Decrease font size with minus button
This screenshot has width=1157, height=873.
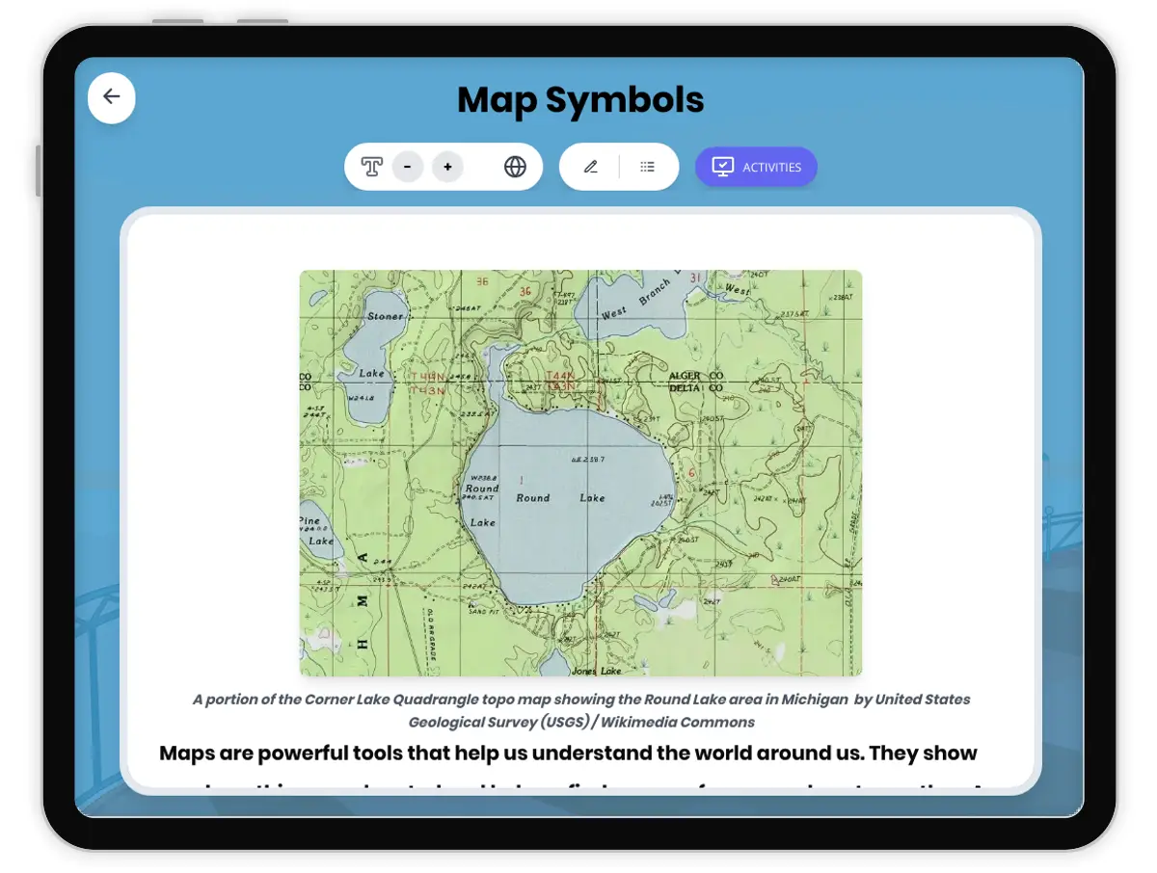coord(408,167)
